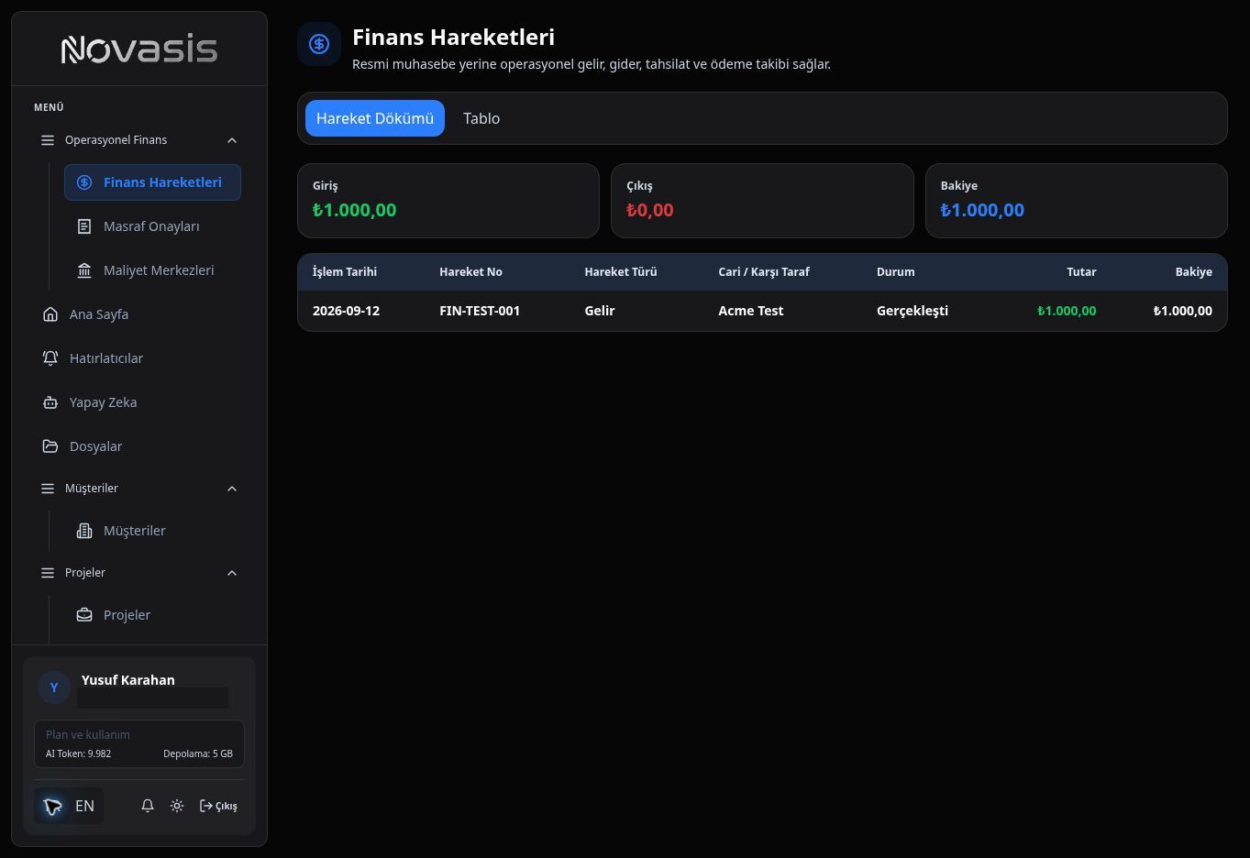Switch language with the EN toggle
Viewport: 1250px width, 858px height.
(69, 806)
